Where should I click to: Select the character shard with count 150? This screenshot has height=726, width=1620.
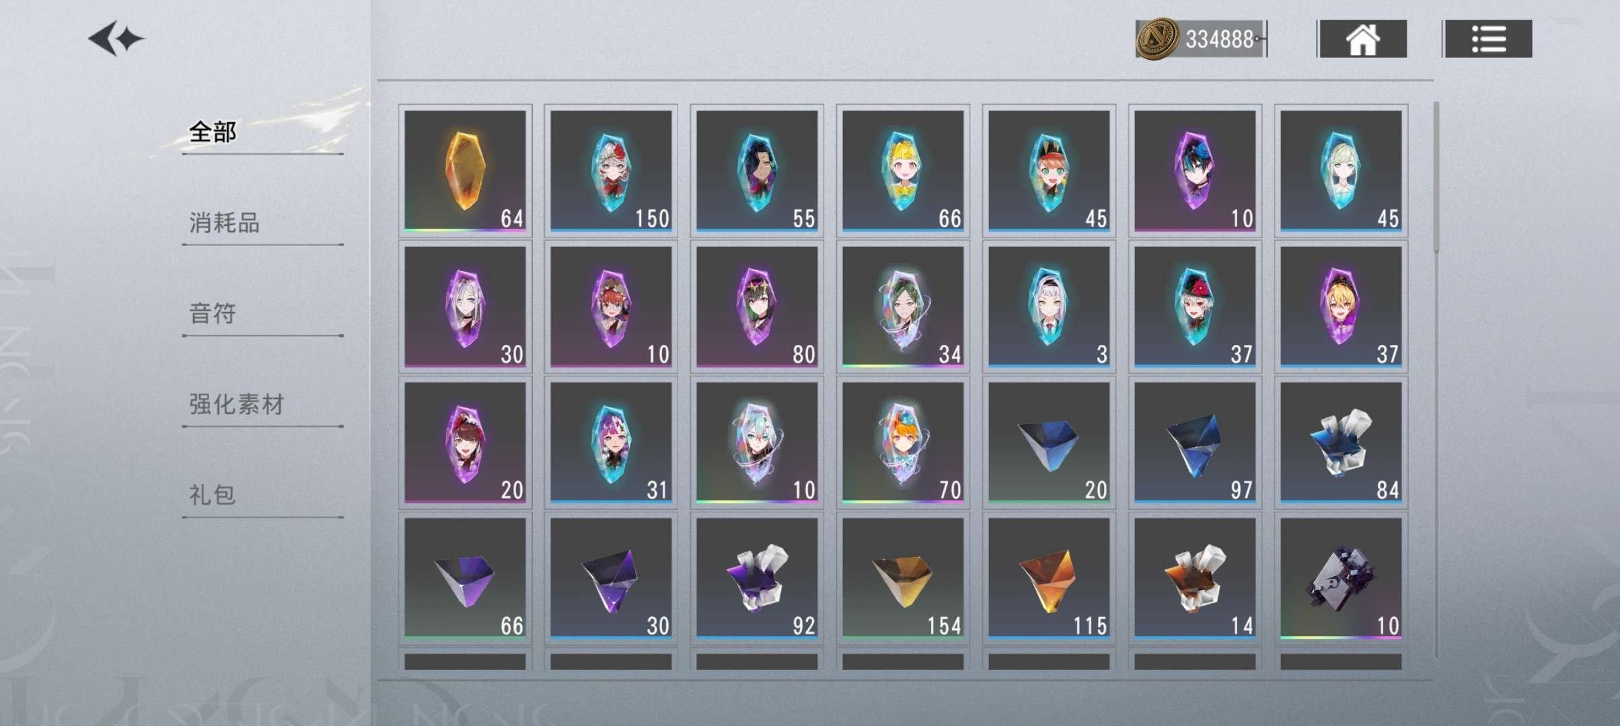click(x=611, y=171)
